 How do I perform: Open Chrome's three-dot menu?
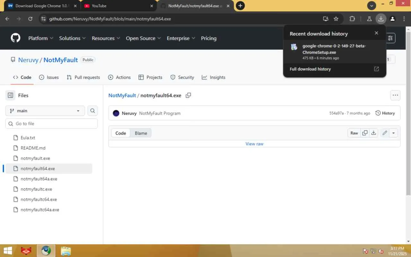[404, 19]
